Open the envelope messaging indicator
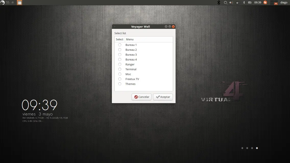290x163 pixels. point(250,3)
